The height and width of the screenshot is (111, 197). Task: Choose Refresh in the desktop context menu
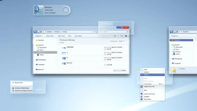pos(152,75)
